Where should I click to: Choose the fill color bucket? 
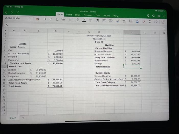[x=77, y=20]
